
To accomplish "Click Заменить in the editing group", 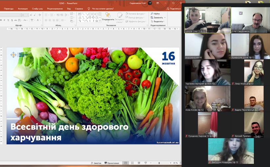I will pos(157,17).
